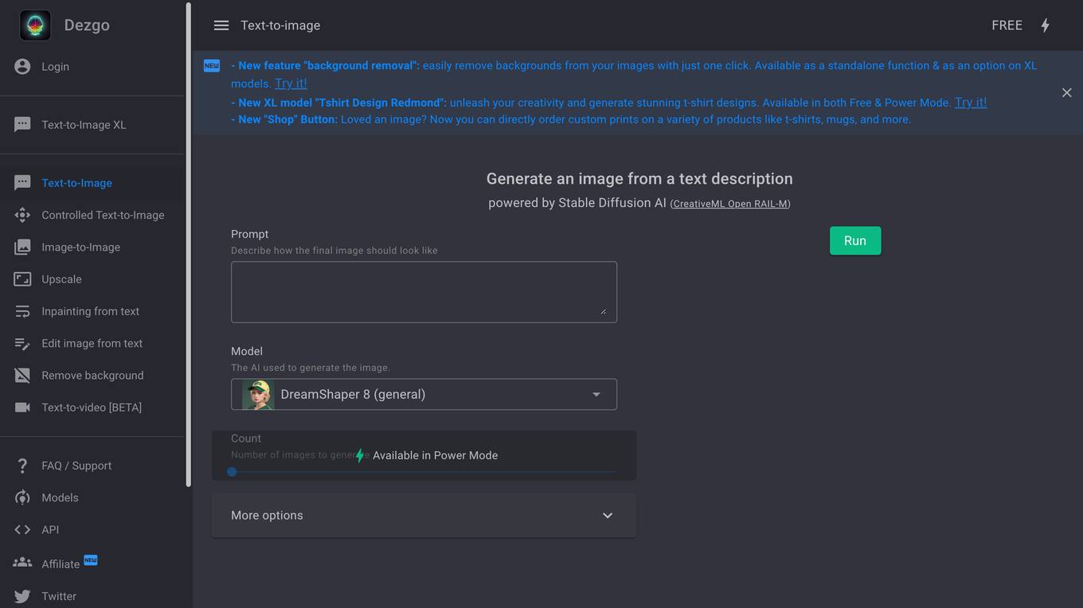This screenshot has width=1083, height=608.
Task: Follow Try it link for background removal
Action: (x=291, y=84)
